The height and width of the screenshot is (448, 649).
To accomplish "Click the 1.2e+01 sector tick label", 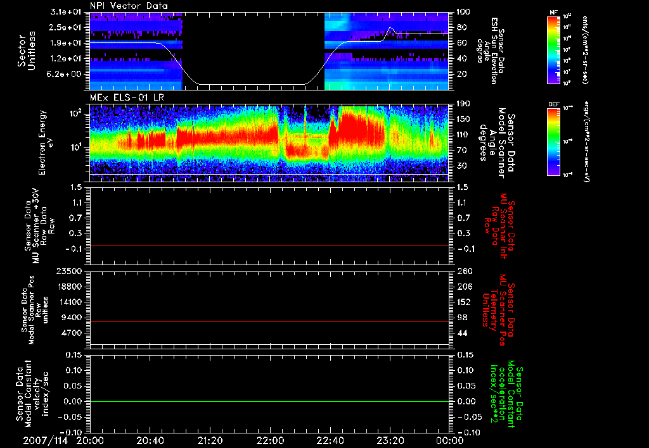I will point(66,59).
